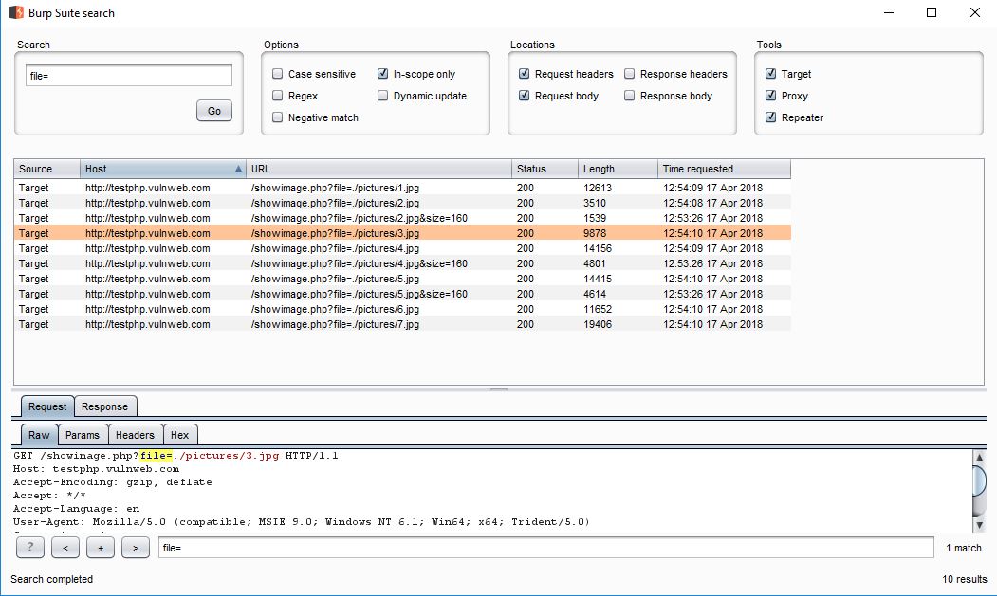Select the row for pictures/7.jpg
This screenshot has height=596, width=997.
[402, 325]
